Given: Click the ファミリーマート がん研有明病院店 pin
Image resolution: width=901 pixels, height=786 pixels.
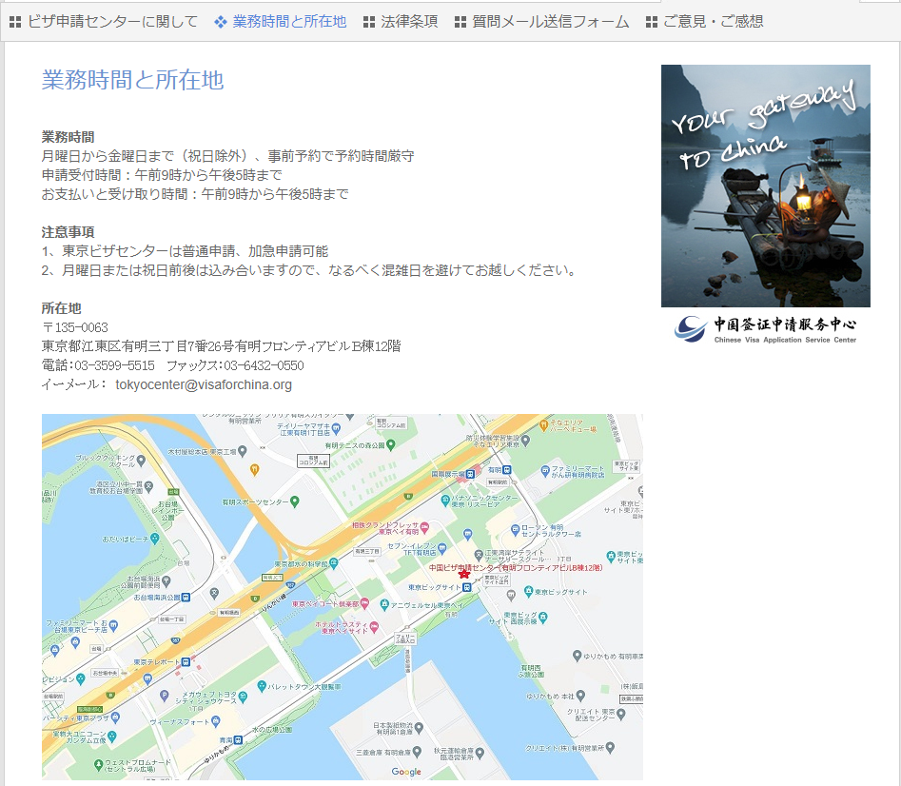Looking at the screenshot, I should 545,471.
